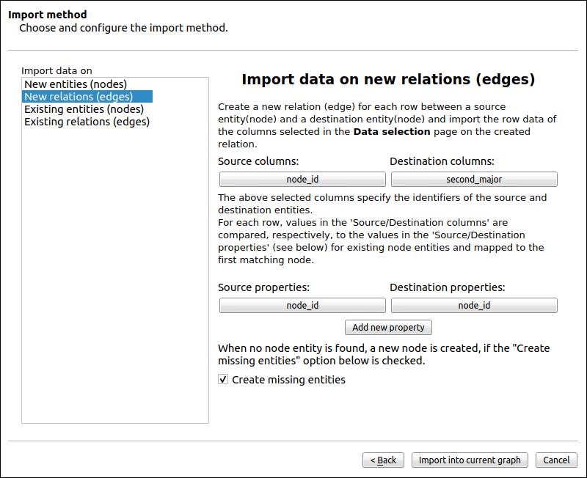Screen dimensions: 587x478
Task: Choose 'Existing relations (edges)' import method
Action: [x=87, y=122]
